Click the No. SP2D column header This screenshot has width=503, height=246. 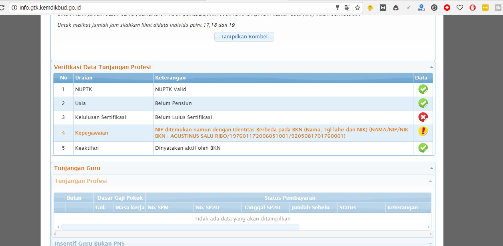(x=218, y=208)
